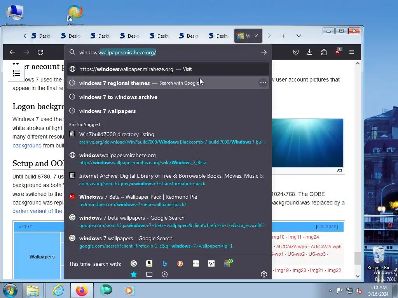
Task: Click the img24 link
Action: 312,237
